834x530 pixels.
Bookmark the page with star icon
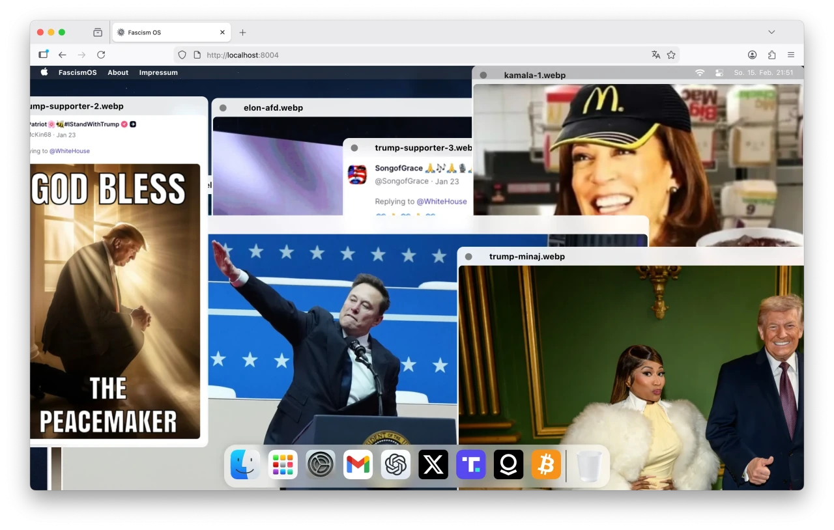tap(671, 55)
